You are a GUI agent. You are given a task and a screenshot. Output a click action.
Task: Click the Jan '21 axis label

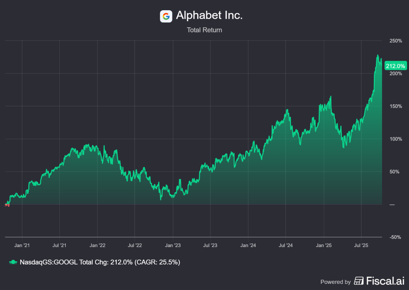tap(22, 245)
